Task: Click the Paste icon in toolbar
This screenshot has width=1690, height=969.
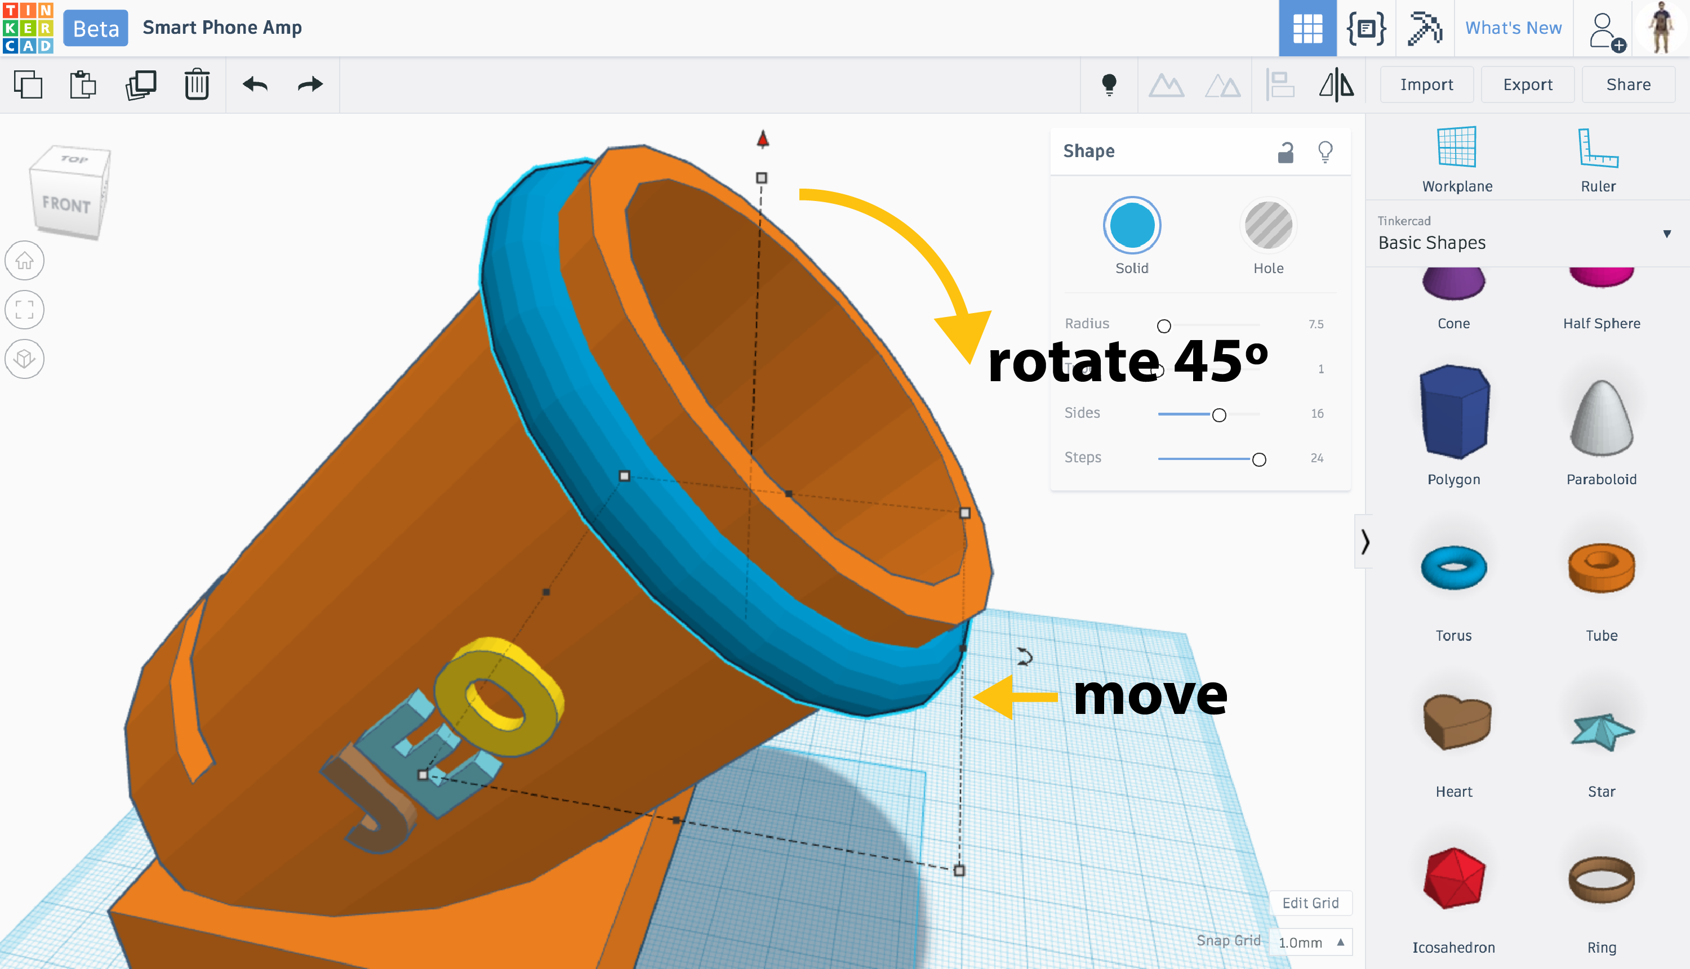Action: click(x=83, y=84)
